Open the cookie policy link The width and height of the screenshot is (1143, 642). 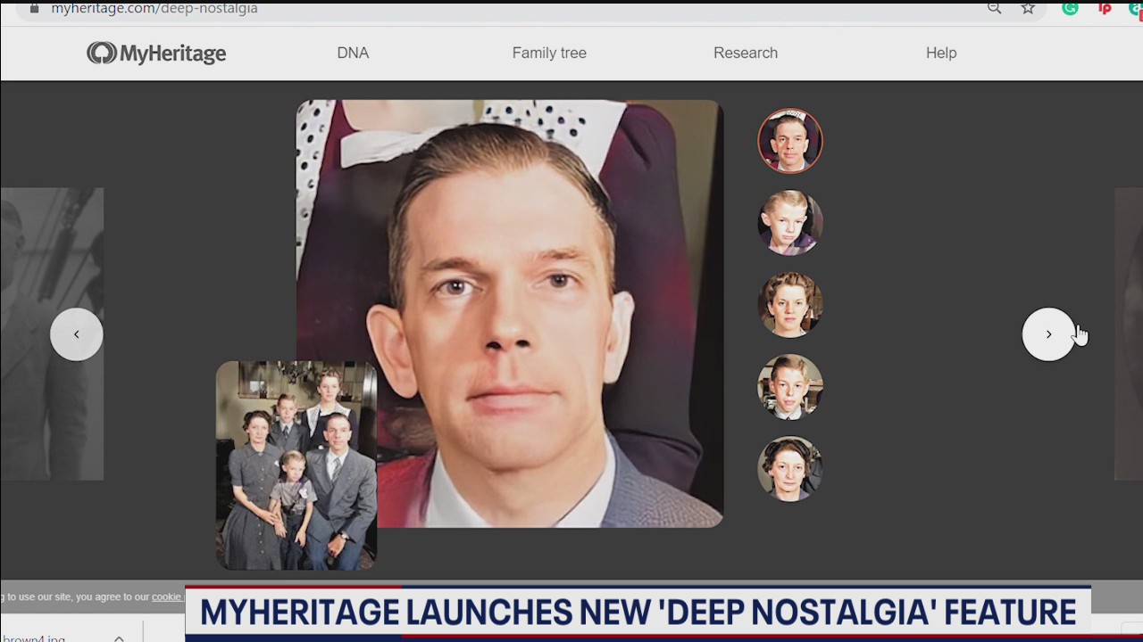(166, 597)
